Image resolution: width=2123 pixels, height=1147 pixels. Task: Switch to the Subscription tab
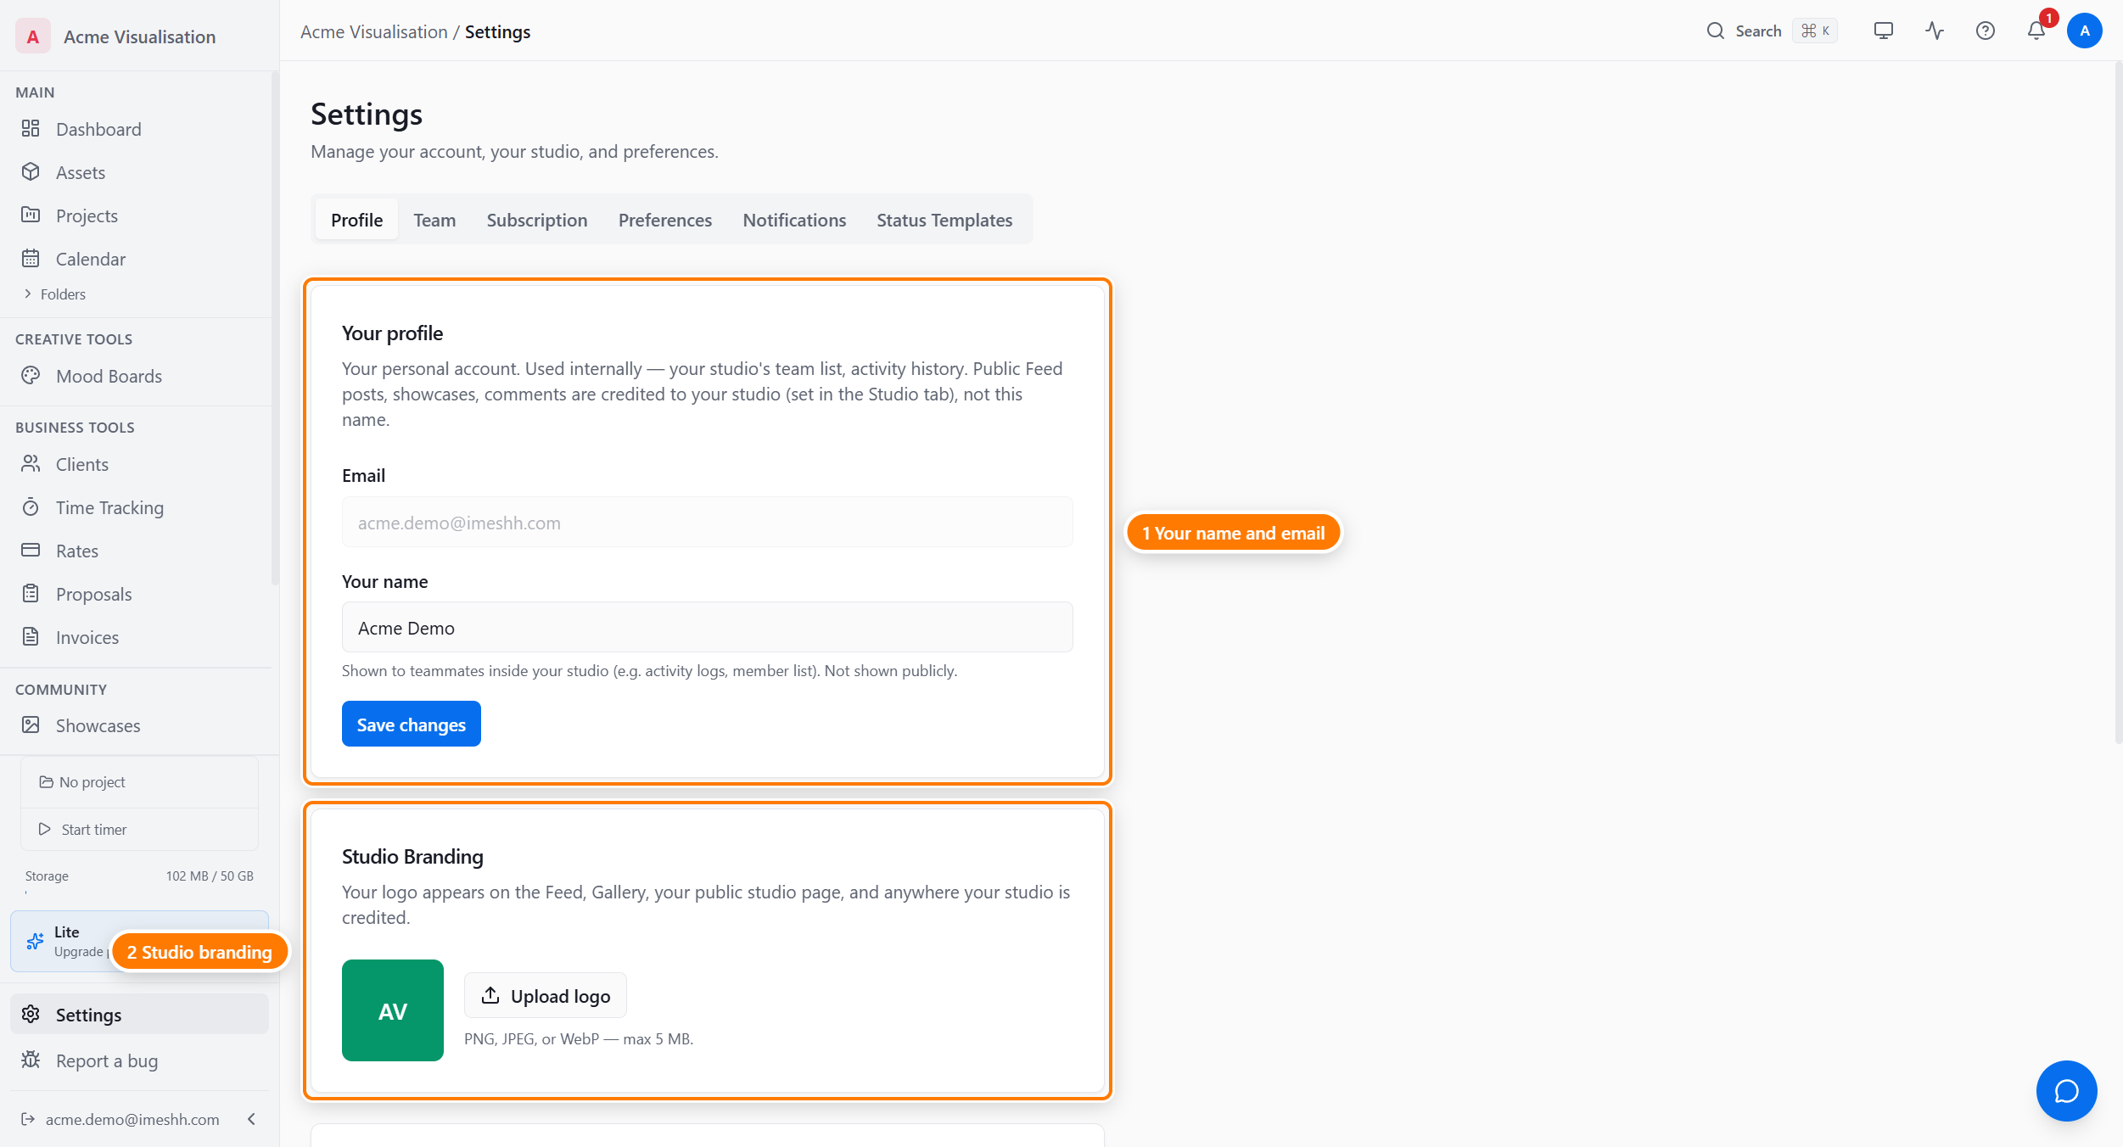coord(537,220)
